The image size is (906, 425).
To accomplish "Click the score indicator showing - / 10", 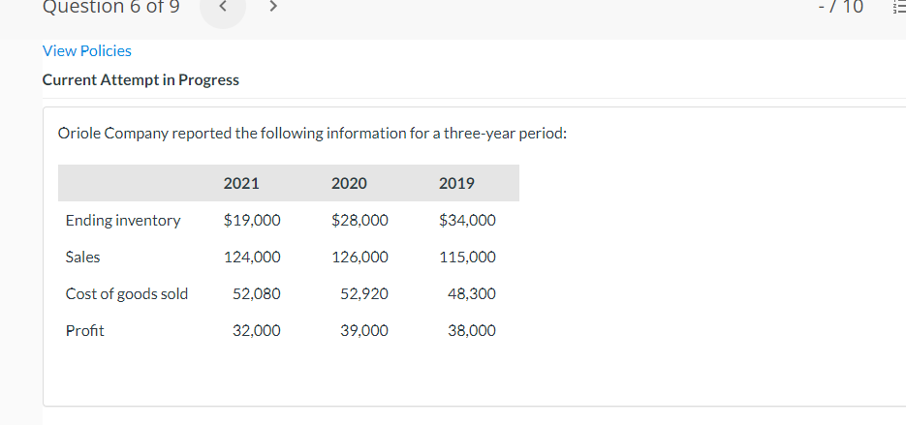I will click(x=841, y=7).
